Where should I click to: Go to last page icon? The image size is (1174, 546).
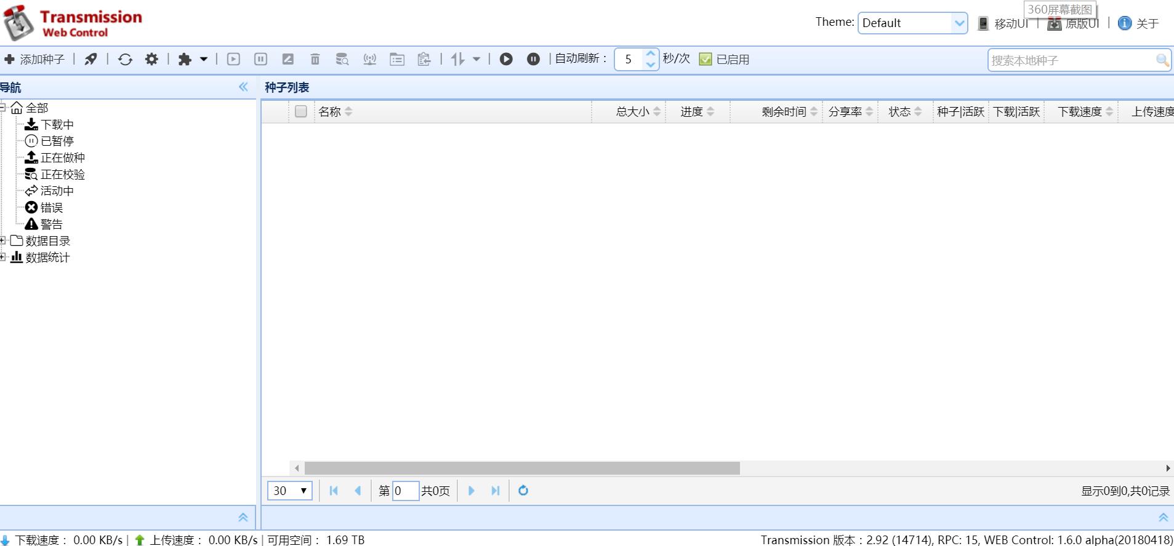point(496,491)
